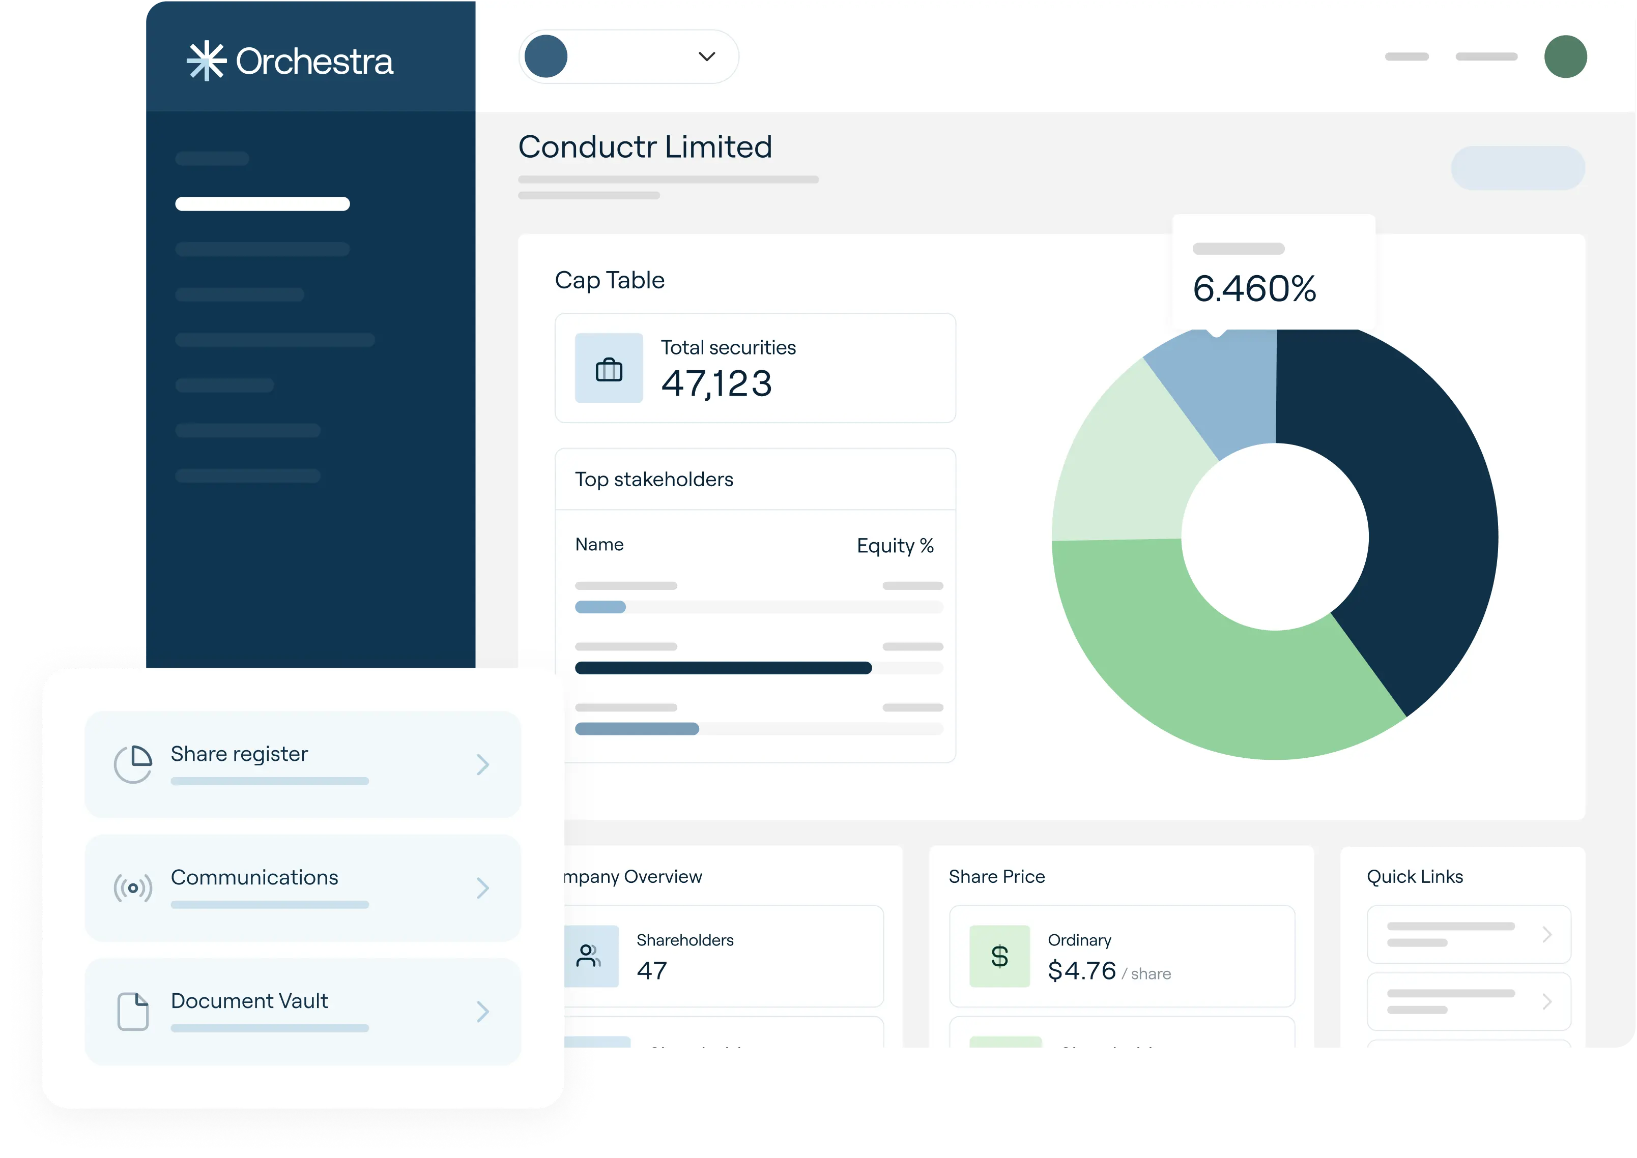Click the Shareholders people icon
The image size is (1637, 1158).
tap(588, 956)
